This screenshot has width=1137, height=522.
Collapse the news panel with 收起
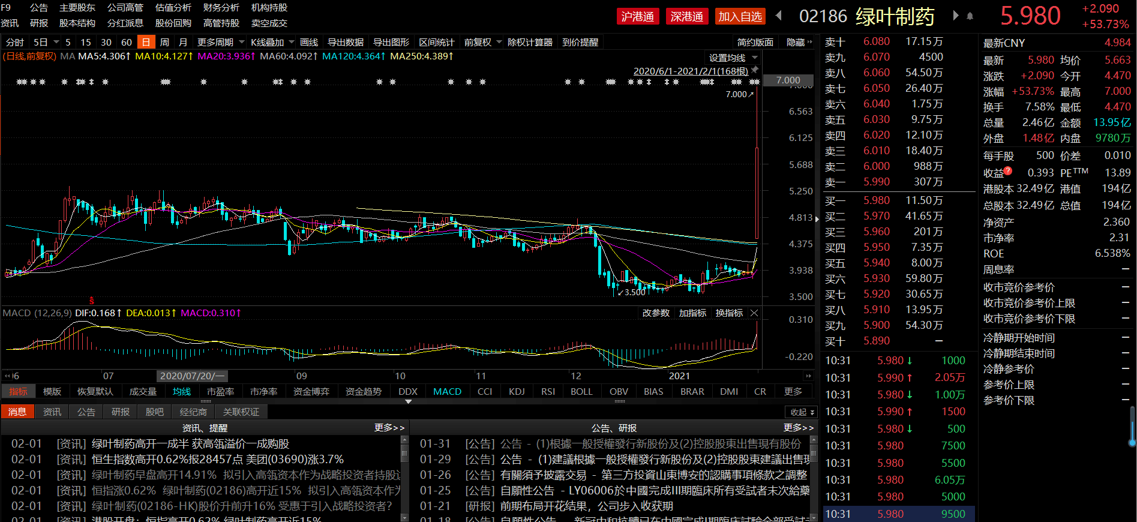point(802,412)
